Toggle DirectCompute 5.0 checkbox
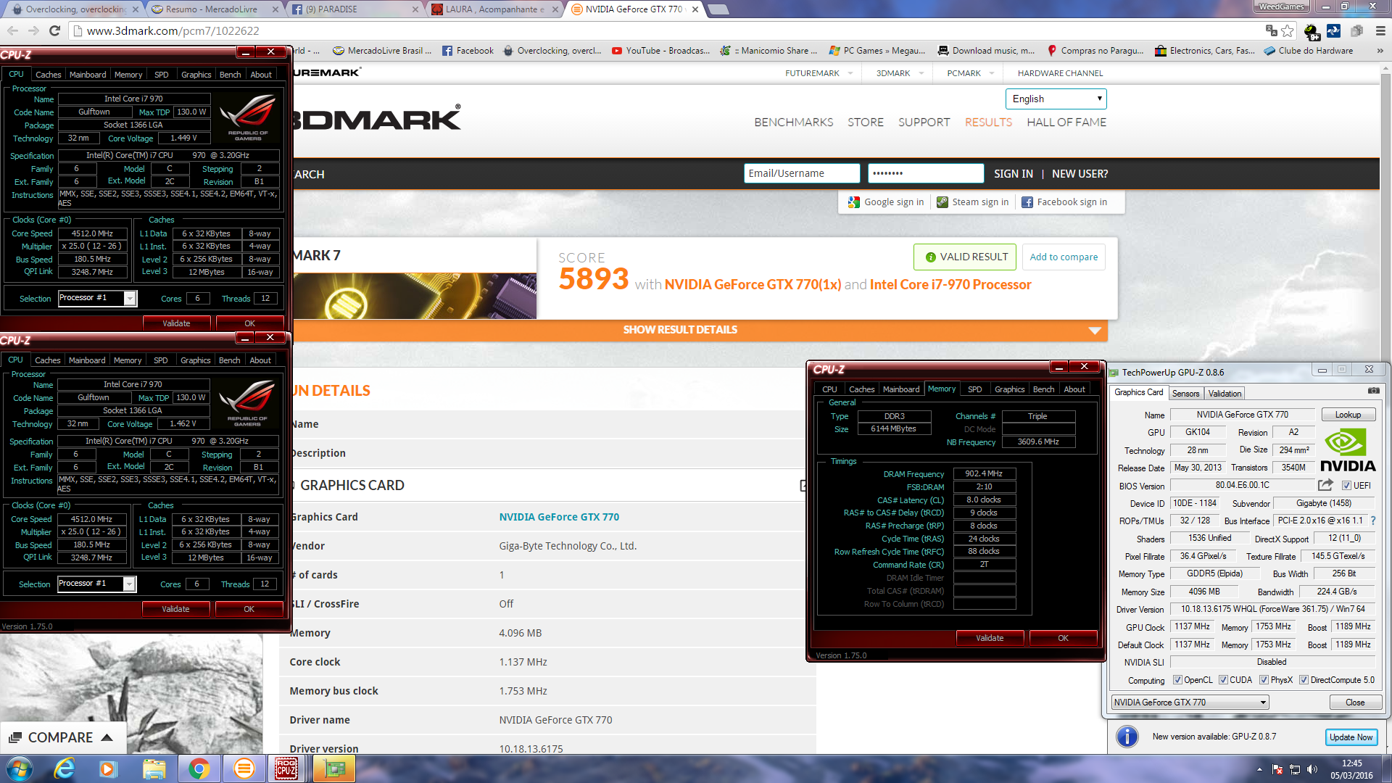1392x783 pixels. click(x=1304, y=680)
